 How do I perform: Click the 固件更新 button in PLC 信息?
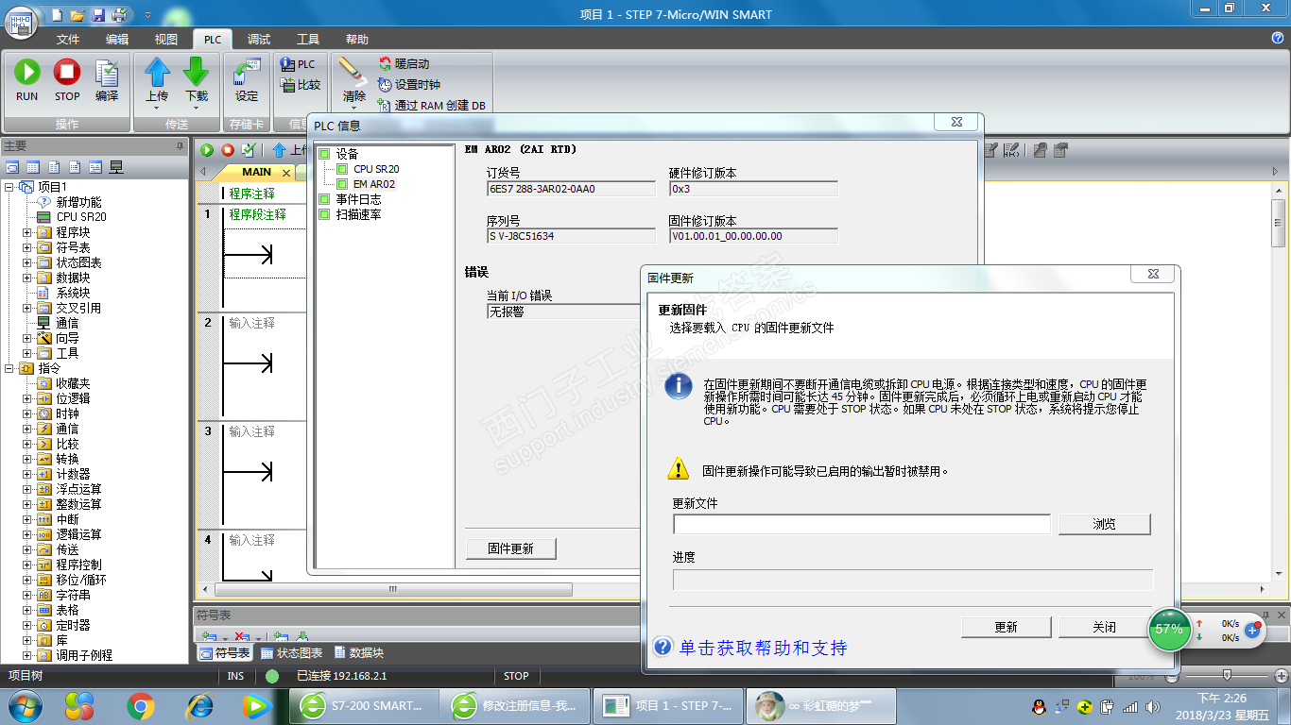click(510, 548)
